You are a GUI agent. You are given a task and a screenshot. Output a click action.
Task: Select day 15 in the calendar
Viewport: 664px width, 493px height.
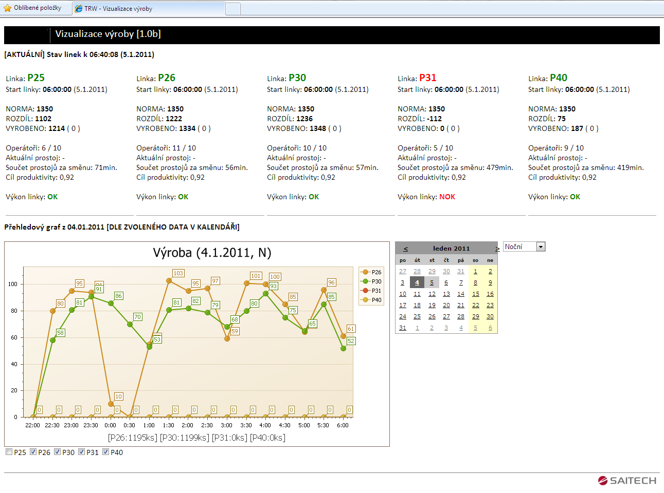pos(475,294)
